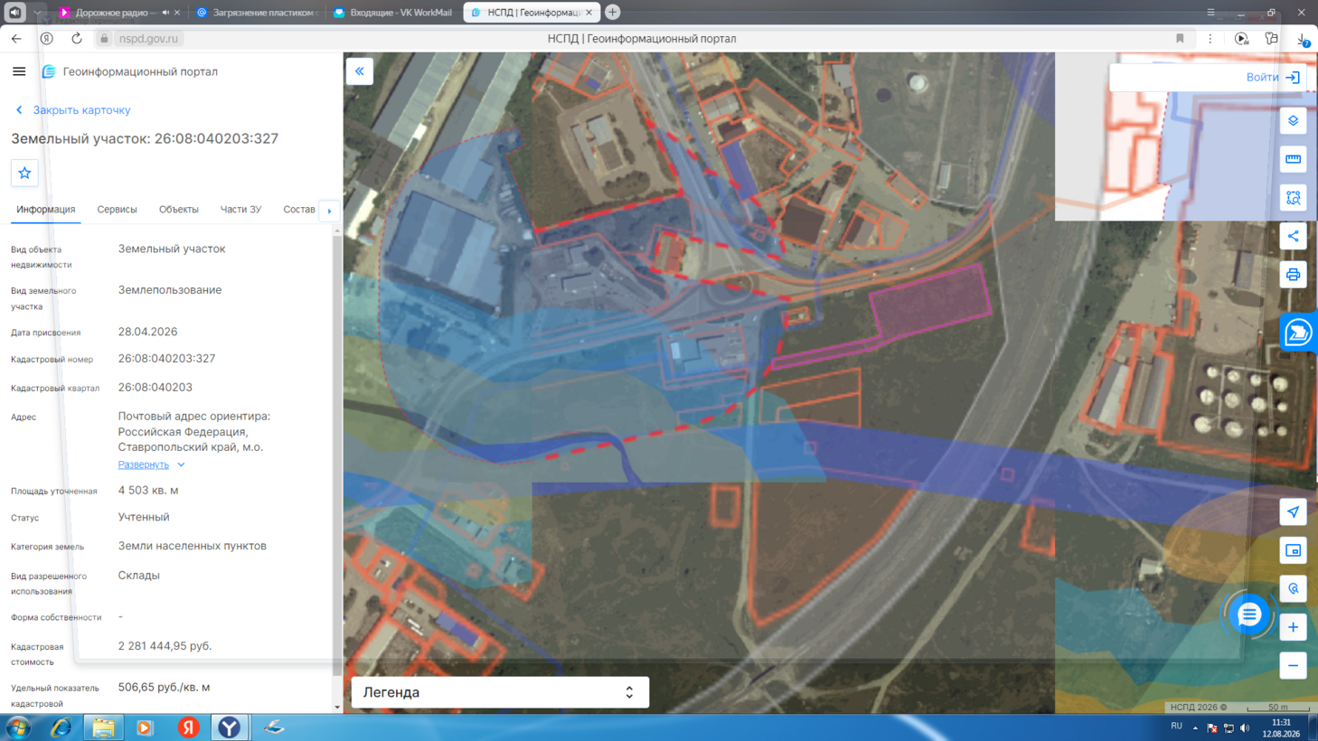Open the Части ЗУ tab

click(240, 210)
